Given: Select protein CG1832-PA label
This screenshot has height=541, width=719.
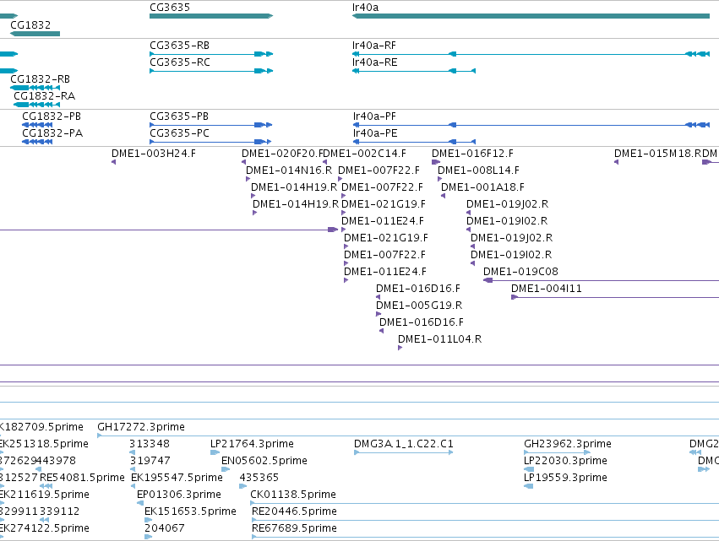Looking at the screenshot, I should pos(52,133).
